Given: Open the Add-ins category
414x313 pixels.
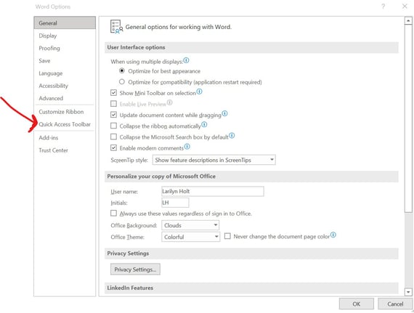Looking at the screenshot, I should 65,138.
